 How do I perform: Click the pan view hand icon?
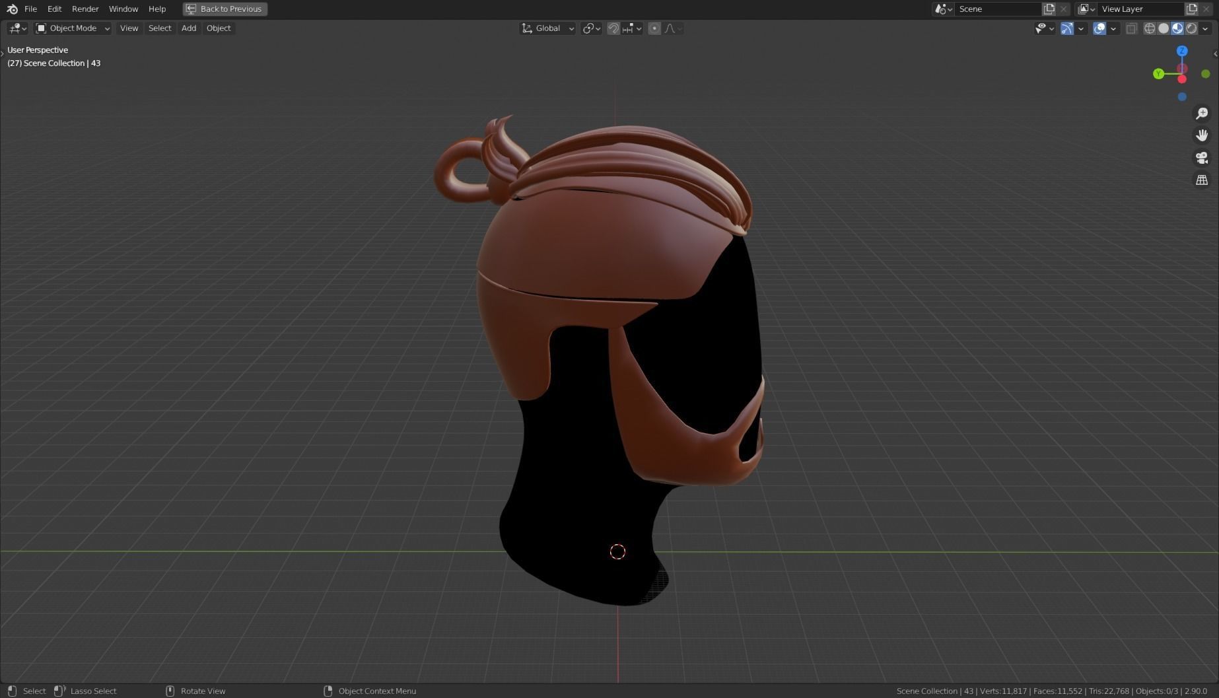[x=1202, y=135]
